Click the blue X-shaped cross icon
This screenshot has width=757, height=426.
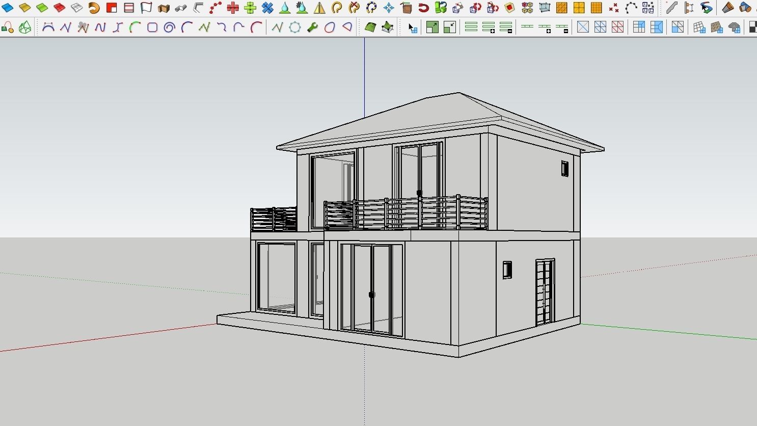pos(267,8)
